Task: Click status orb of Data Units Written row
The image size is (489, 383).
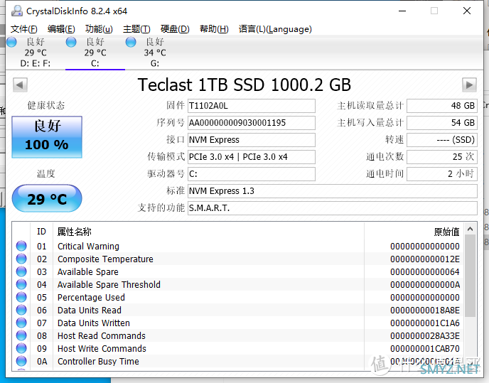Action: (x=21, y=323)
